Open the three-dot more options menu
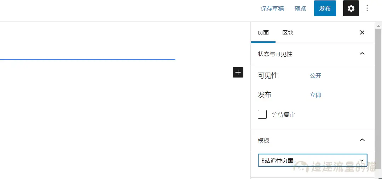 click(x=367, y=8)
